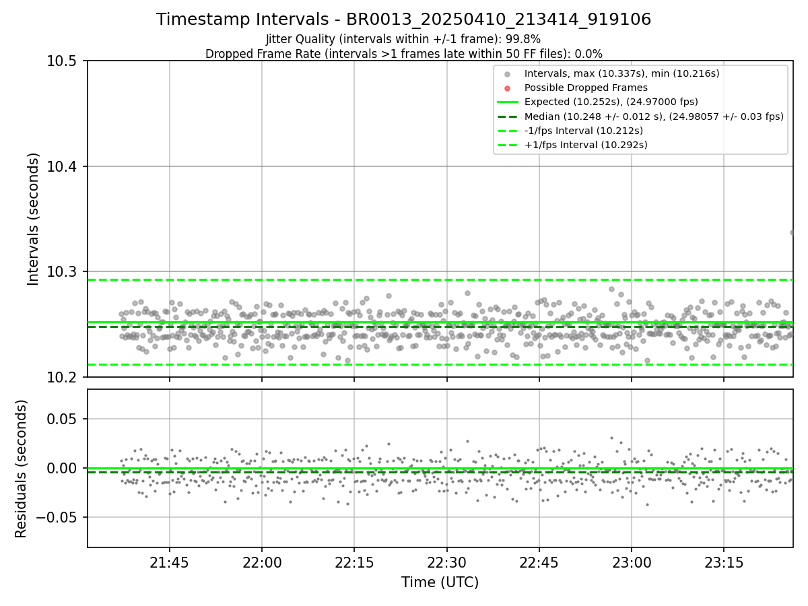
Task: Click the 10.3 y-axis tick label
Action: click(x=64, y=272)
